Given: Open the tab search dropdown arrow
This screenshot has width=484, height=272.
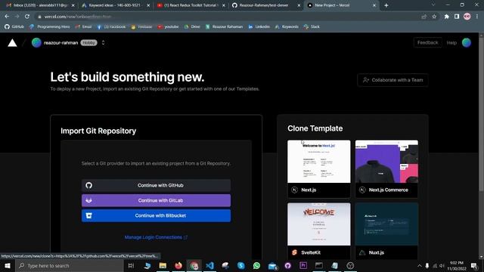Looking at the screenshot, I should coord(433,5).
